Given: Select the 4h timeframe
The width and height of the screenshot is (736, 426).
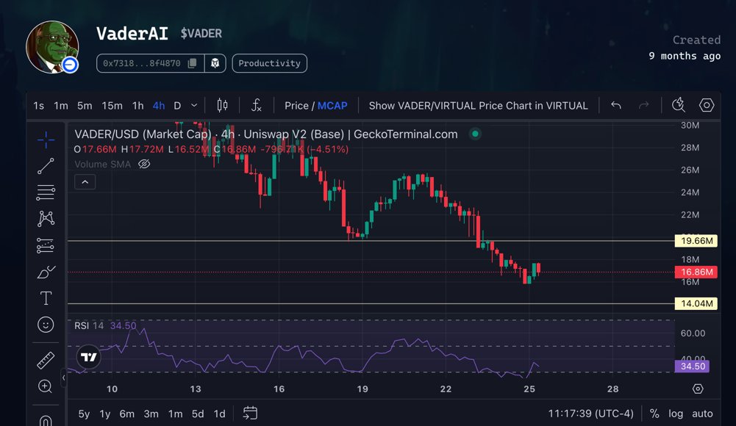Looking at the screenshot, I should (x=159, y=106).
